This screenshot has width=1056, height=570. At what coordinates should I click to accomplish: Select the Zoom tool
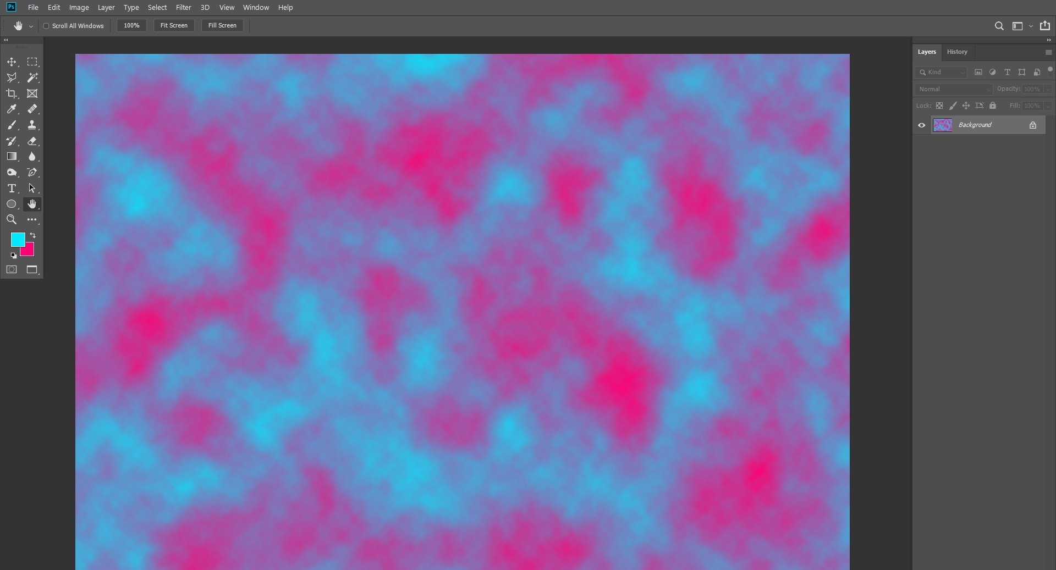click(x=12, y=219)
